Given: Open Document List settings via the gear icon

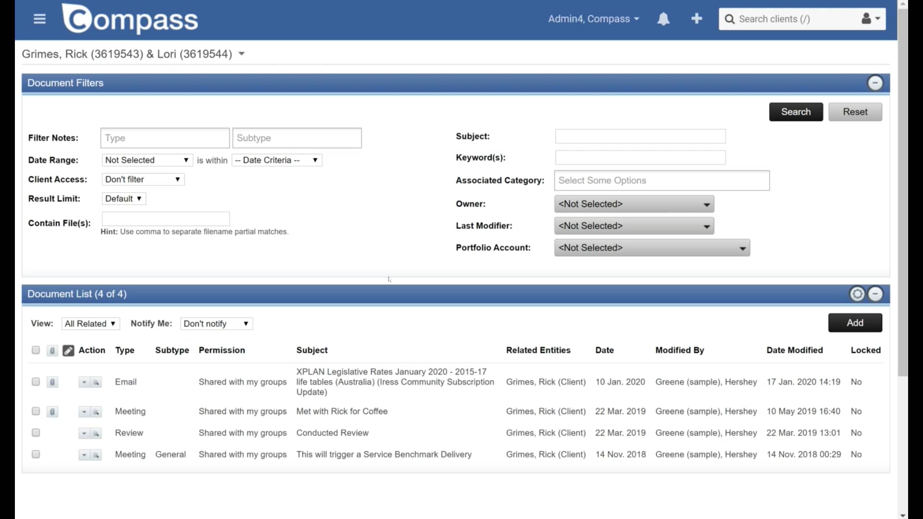Looking at the screenshot, I should coord(857,294).
